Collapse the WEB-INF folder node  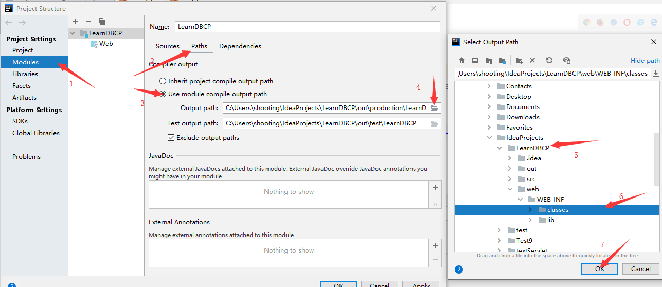tap(520, 200)
